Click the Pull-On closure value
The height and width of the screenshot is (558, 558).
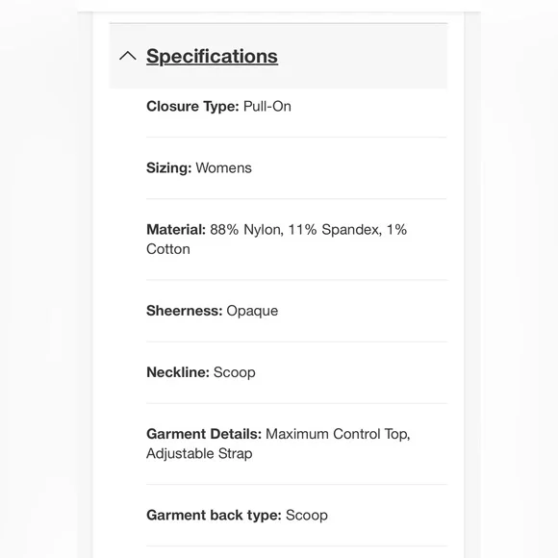point(266,107)
